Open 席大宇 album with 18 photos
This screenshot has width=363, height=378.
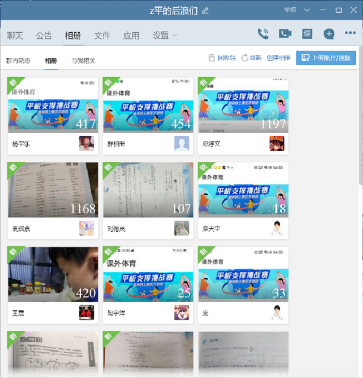[x=243, y=190]
